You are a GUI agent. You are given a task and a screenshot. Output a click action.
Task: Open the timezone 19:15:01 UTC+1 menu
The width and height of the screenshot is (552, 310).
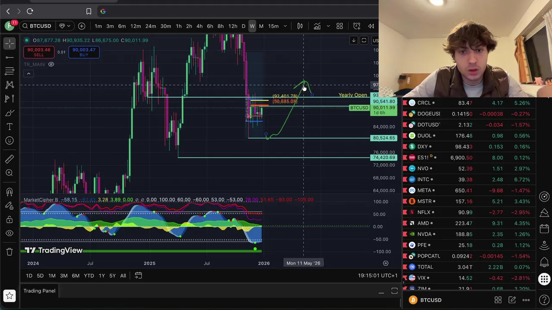[x=377, y=276]
